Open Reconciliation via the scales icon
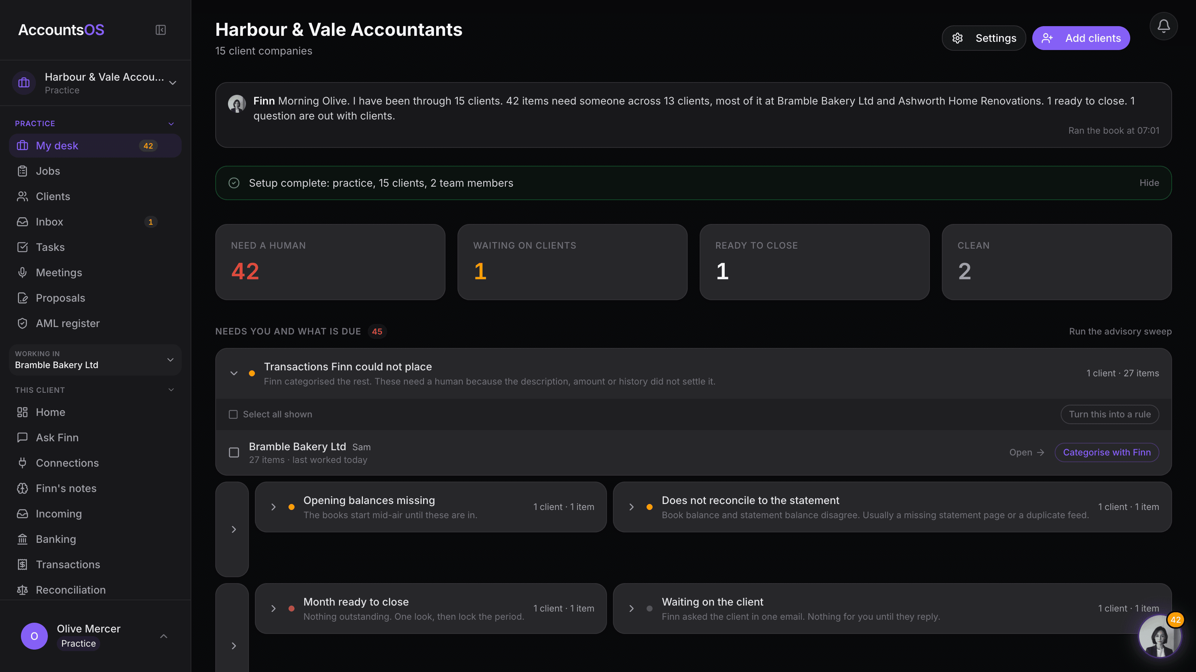 click(x=22, y=590)
